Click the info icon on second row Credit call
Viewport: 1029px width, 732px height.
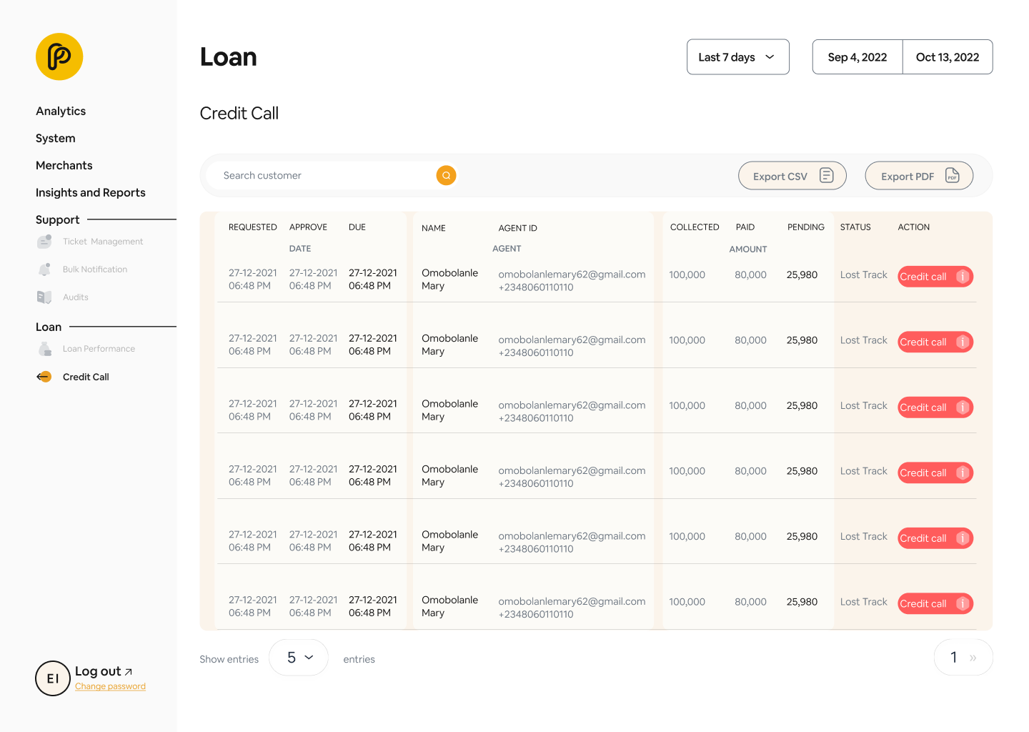coord(963,342)
